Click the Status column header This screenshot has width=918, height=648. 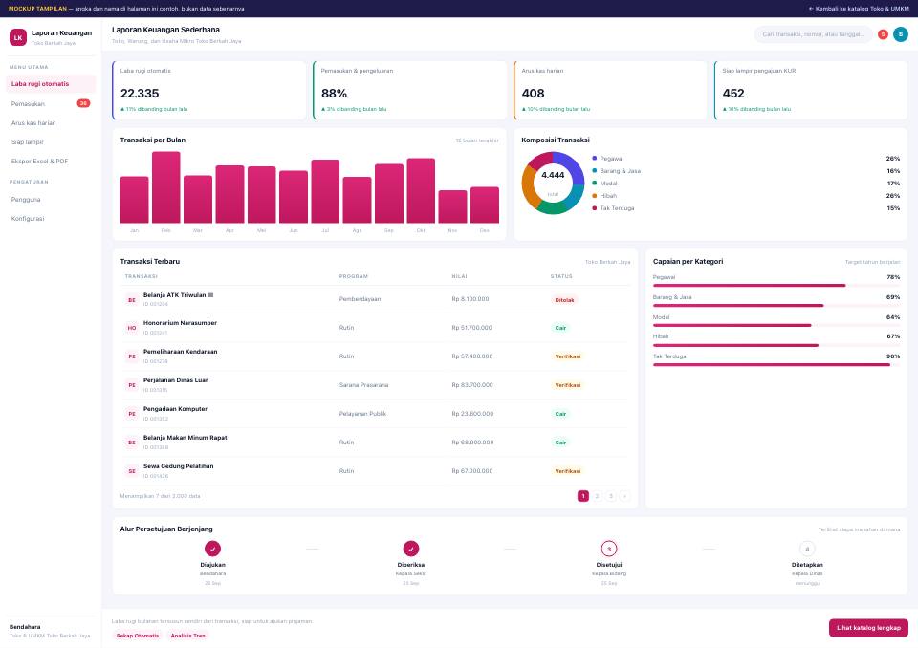tap(561, 276)
